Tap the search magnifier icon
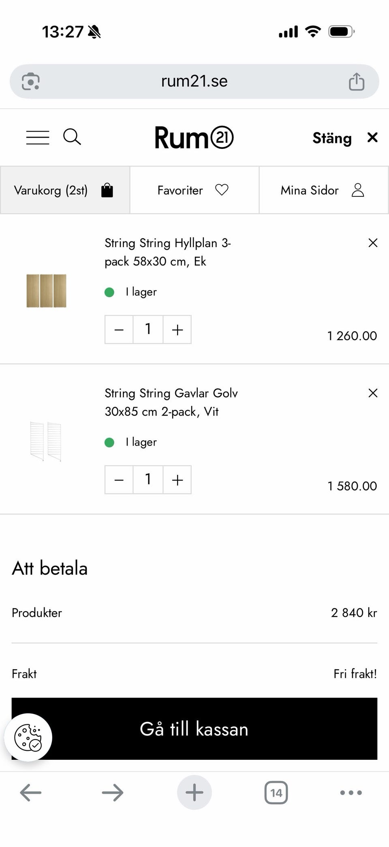 72,137
